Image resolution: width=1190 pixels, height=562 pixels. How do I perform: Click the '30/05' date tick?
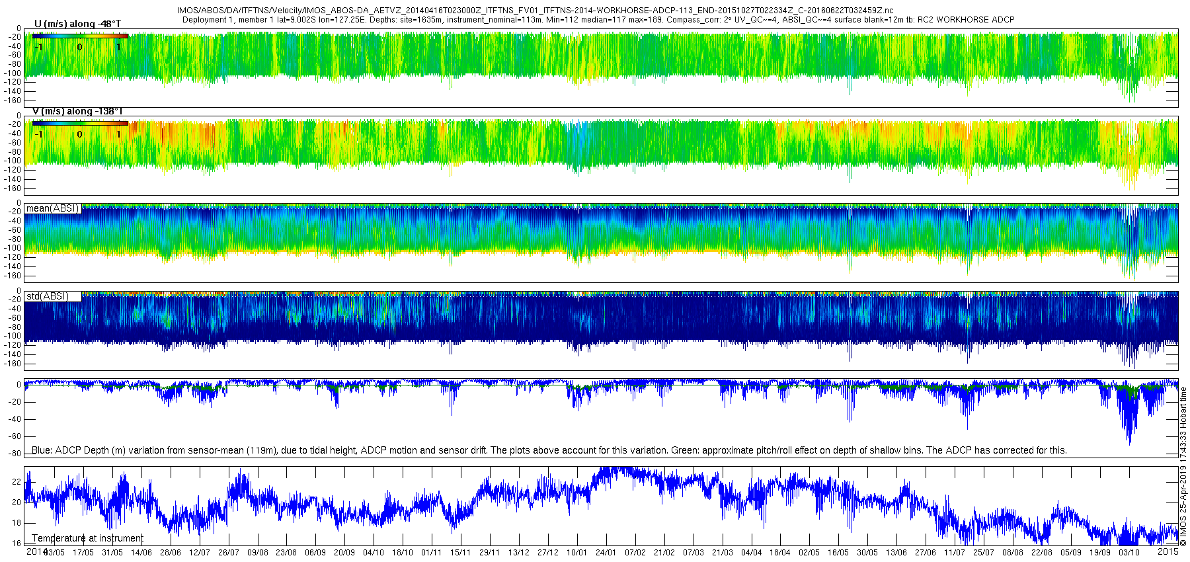pyautogui.click(x=867, y=553)
